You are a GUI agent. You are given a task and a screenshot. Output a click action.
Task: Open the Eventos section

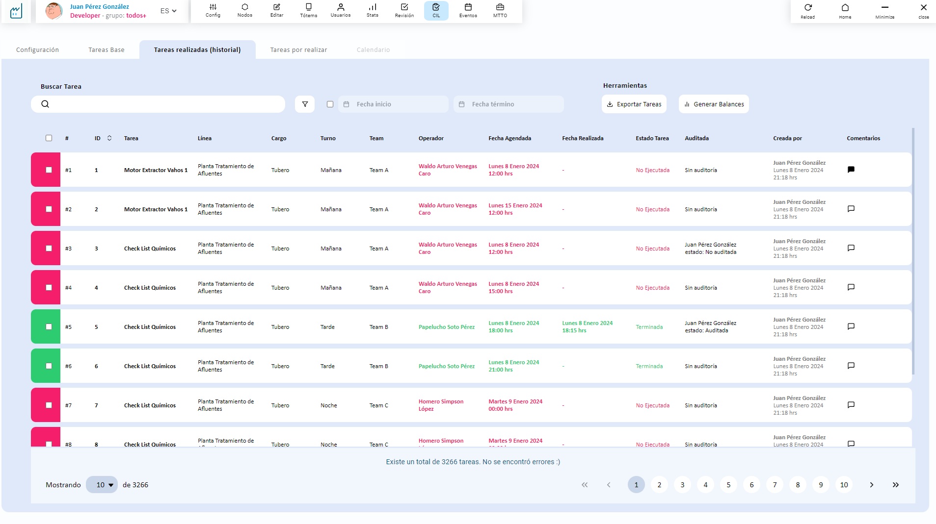pyautogui.click(x=468, y=11)
